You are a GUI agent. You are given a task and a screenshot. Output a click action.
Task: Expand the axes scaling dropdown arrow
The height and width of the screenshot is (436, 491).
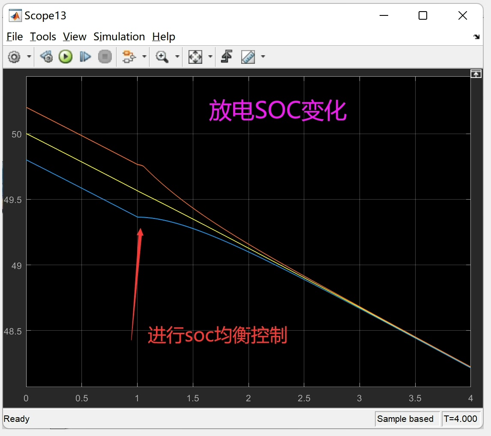[x=210, y=57]
